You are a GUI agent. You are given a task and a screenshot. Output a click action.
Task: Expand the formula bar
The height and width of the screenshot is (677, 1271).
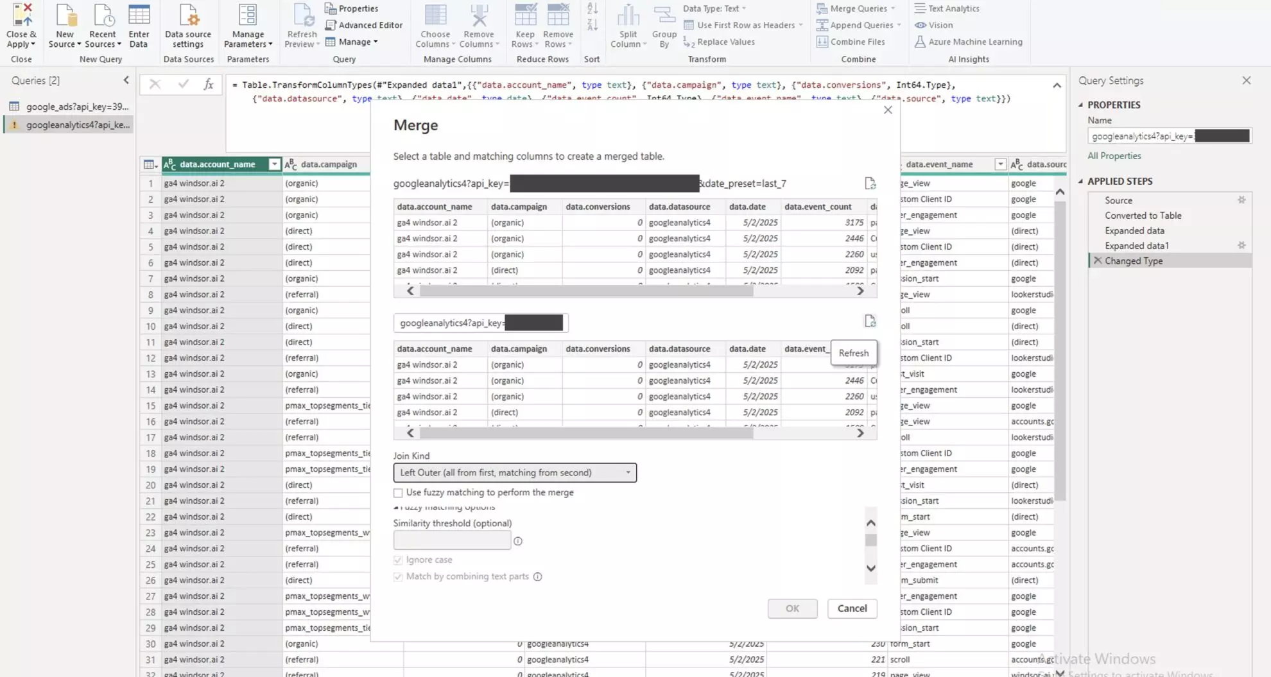(1057, 85)
